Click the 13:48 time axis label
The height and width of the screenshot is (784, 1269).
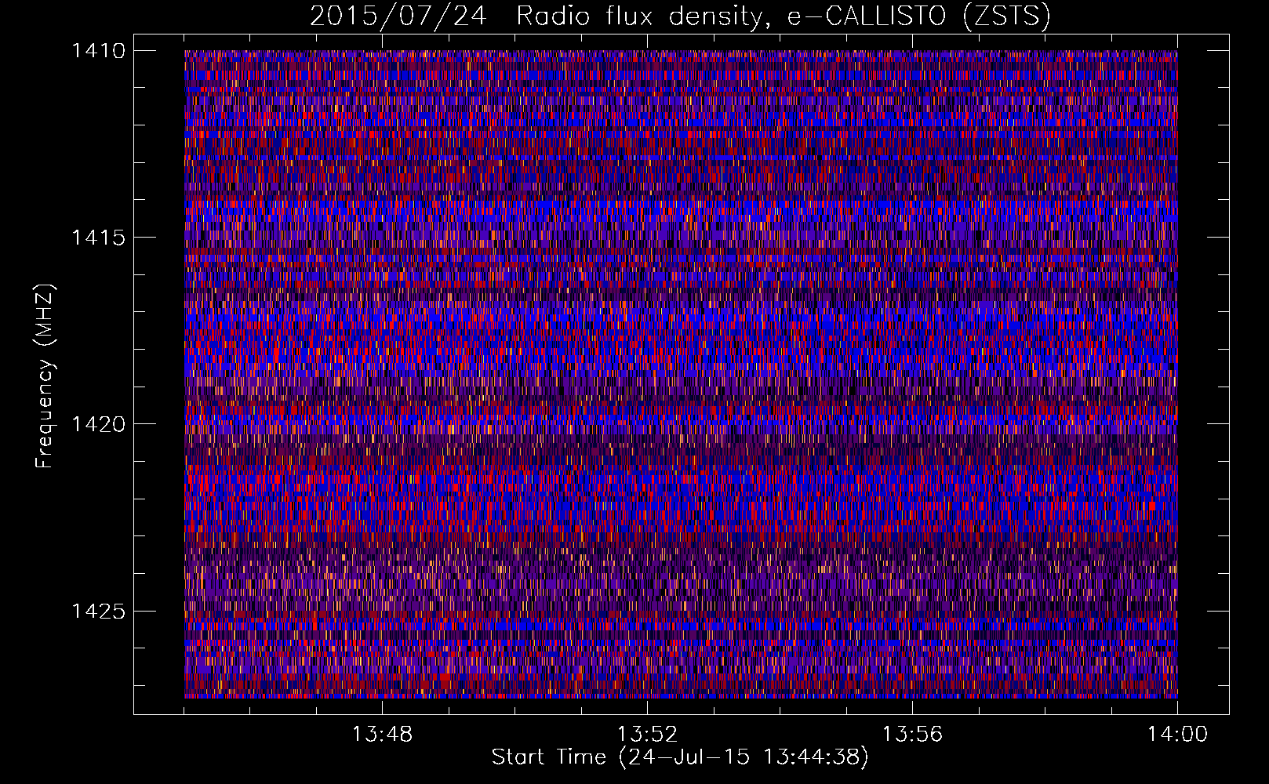coord(382,735)
